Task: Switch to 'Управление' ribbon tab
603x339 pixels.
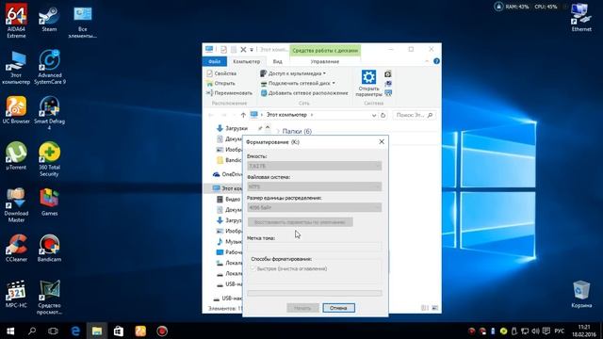Action: click(325, 61)
